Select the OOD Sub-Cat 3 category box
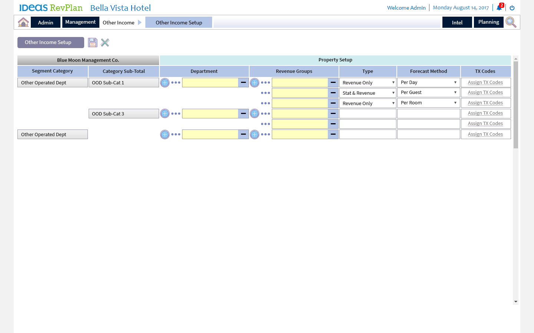The image size is (534, 333). coord(123,114)
